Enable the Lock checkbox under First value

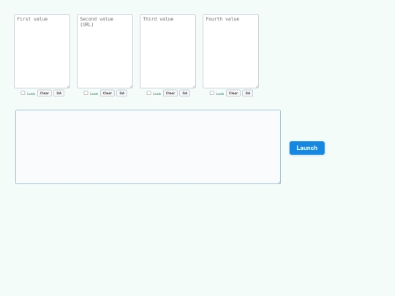tap(23, 93)
